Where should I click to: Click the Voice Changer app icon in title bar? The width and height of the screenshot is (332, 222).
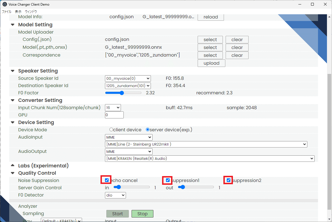[5, 4]
